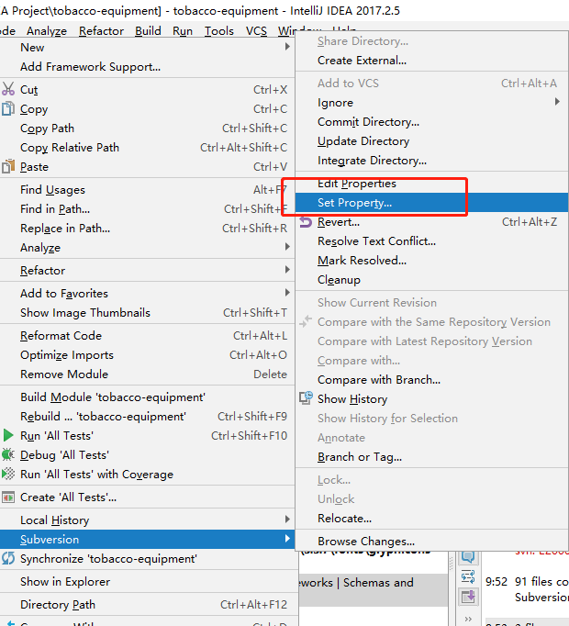This screenshot has height=626, width=569.
Task: Expand the Add to Favorites submenu arrow
Action: [287, 293]
